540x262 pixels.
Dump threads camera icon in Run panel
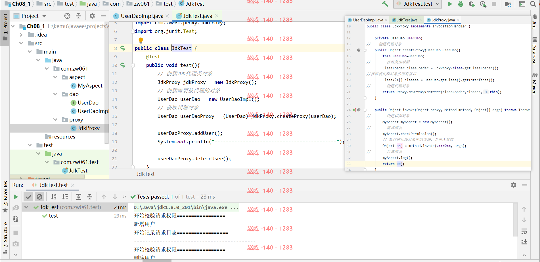pyautogui.click(x=16, y=244)
